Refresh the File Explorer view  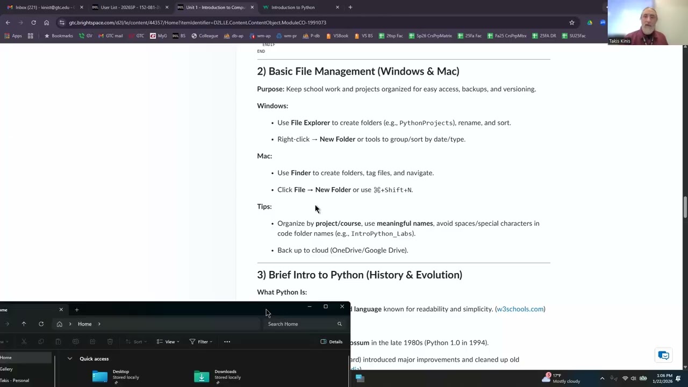click(x=41, y=324)
